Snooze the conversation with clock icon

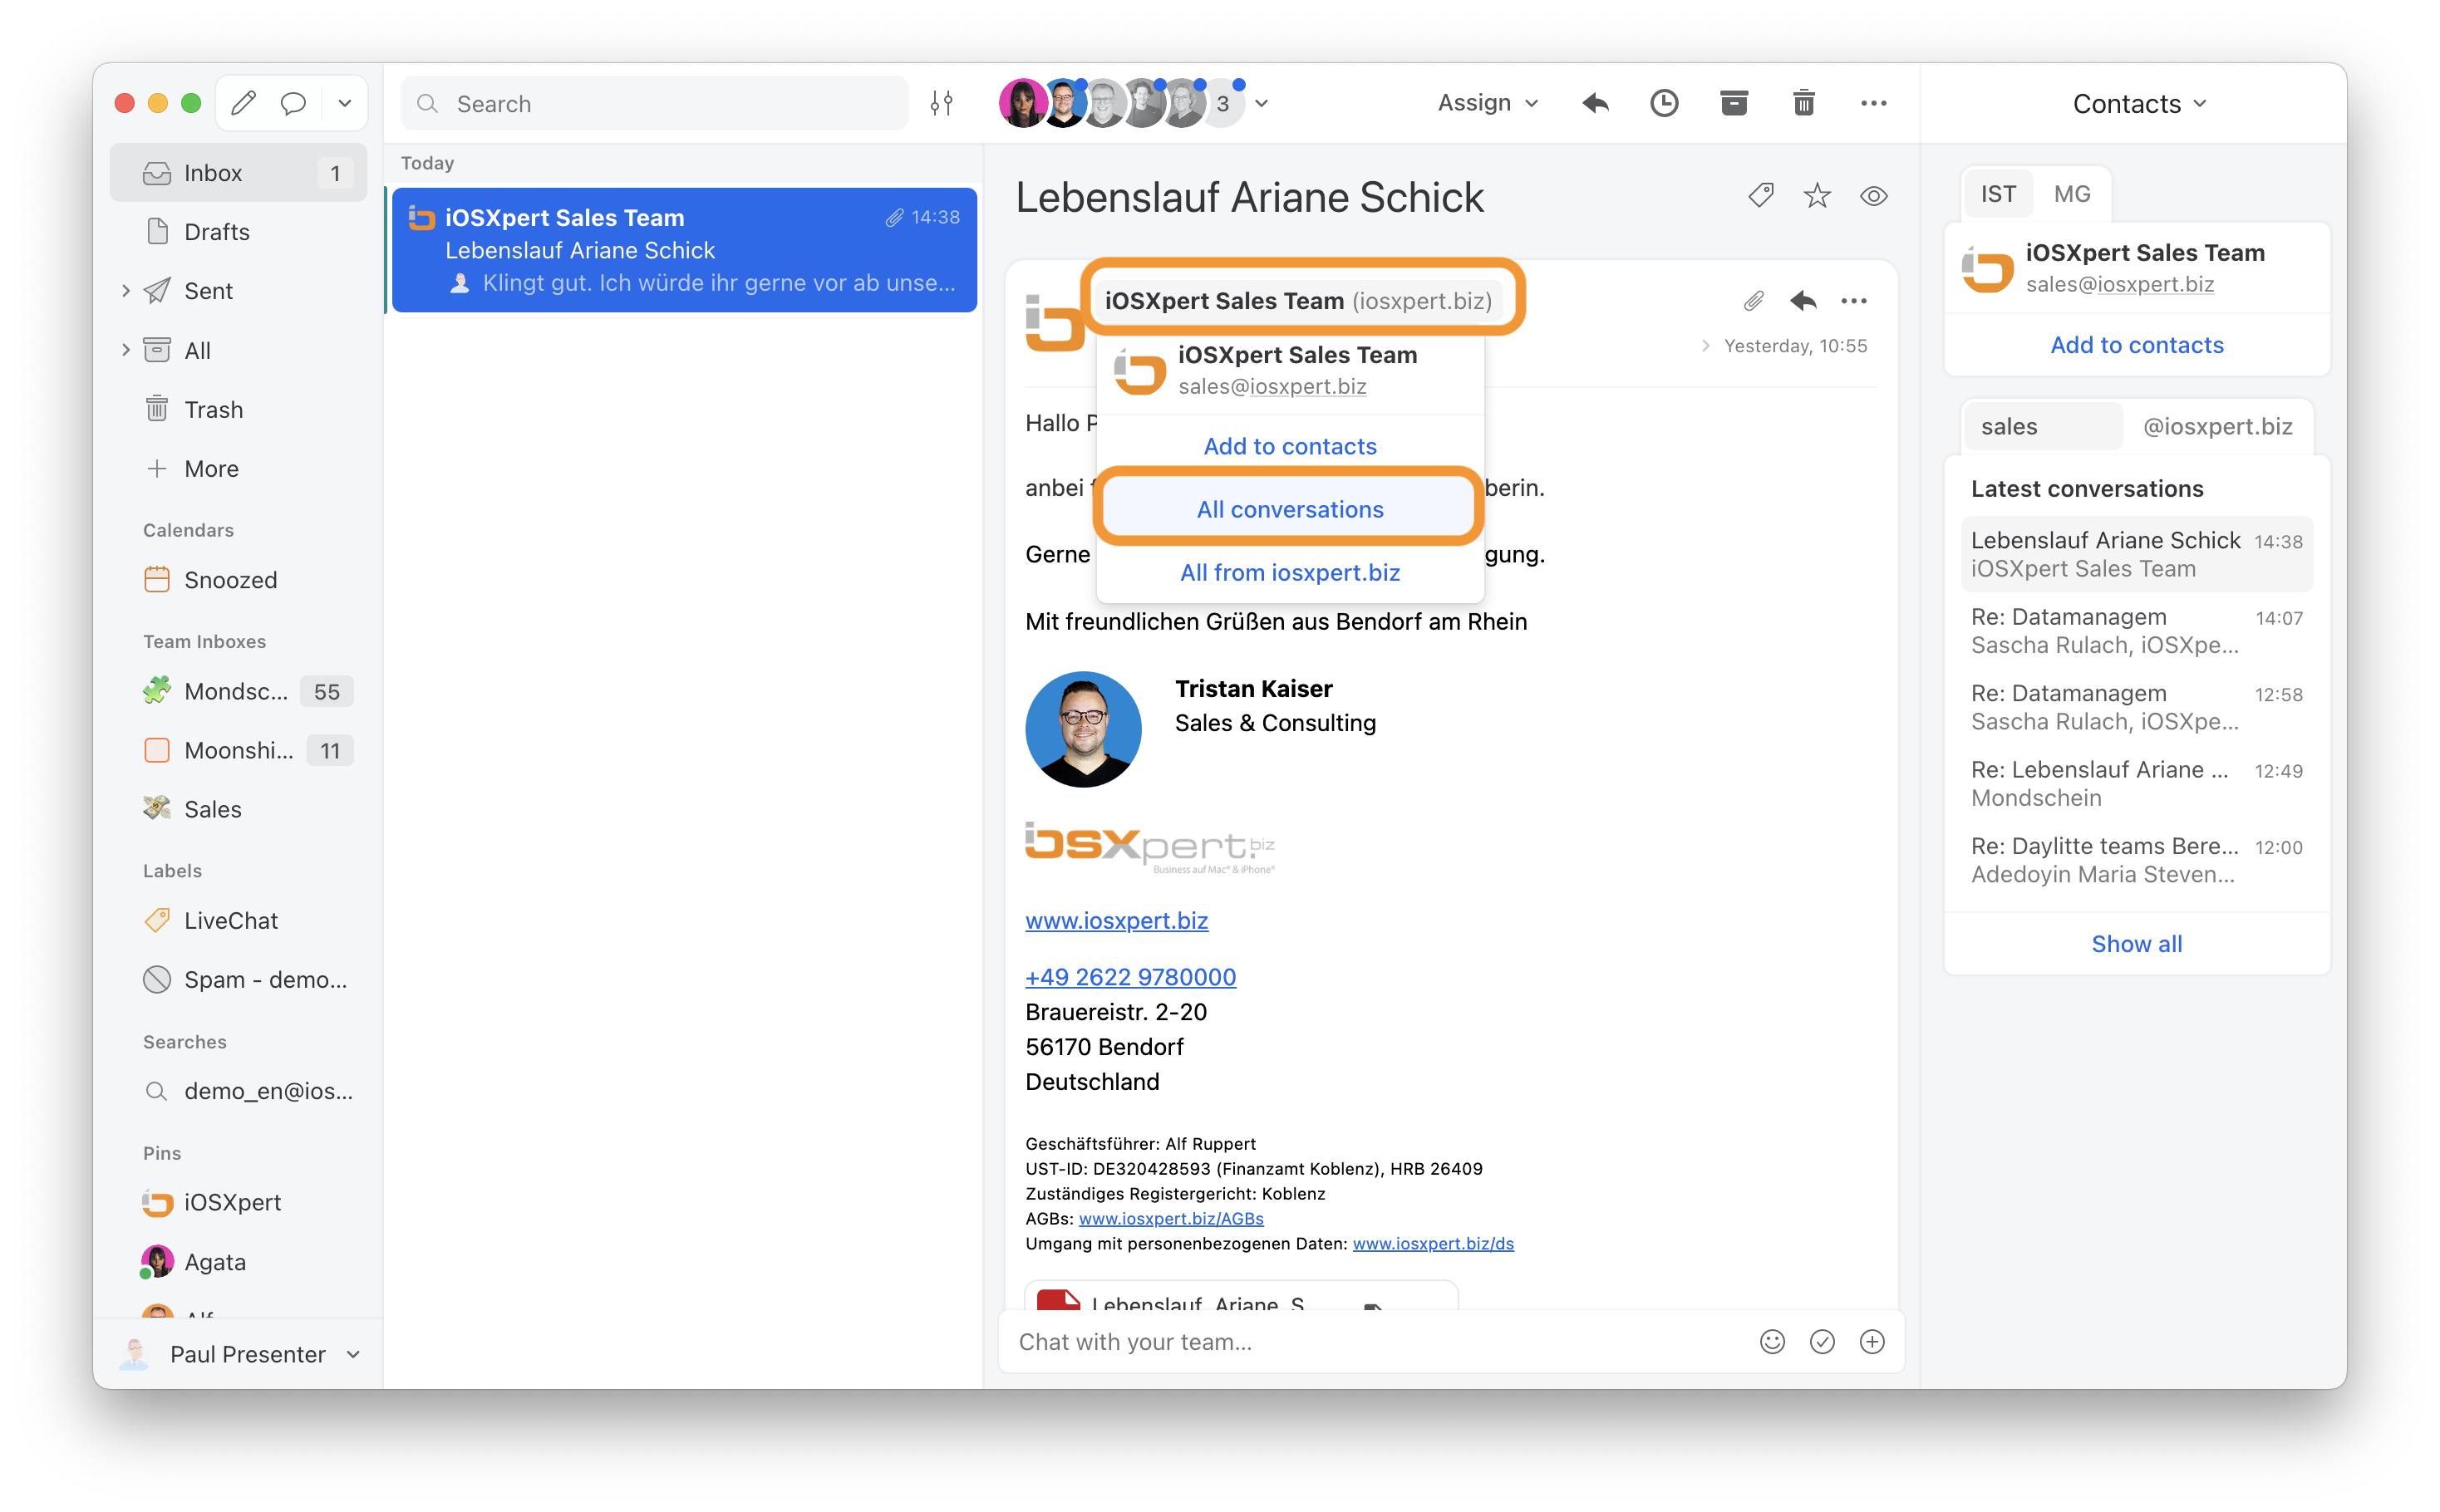click(x=1664, y=103)
